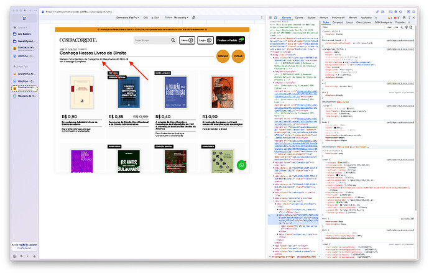
Task: Open the Event Listeners subtab
Action: pos(364,22)
